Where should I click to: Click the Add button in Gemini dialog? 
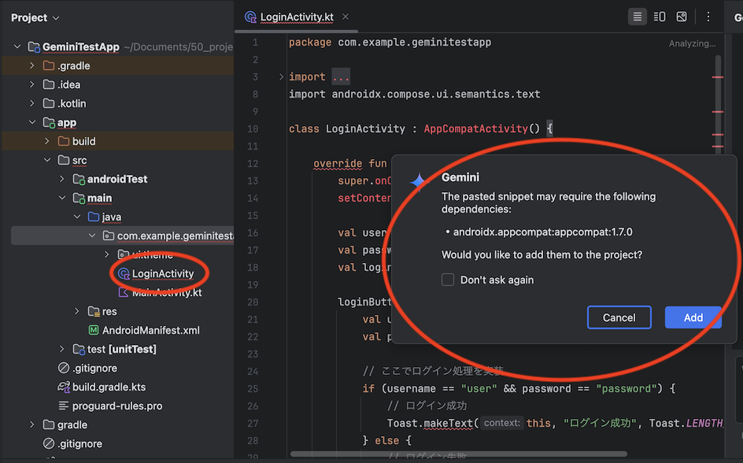[x=693, y=317]
